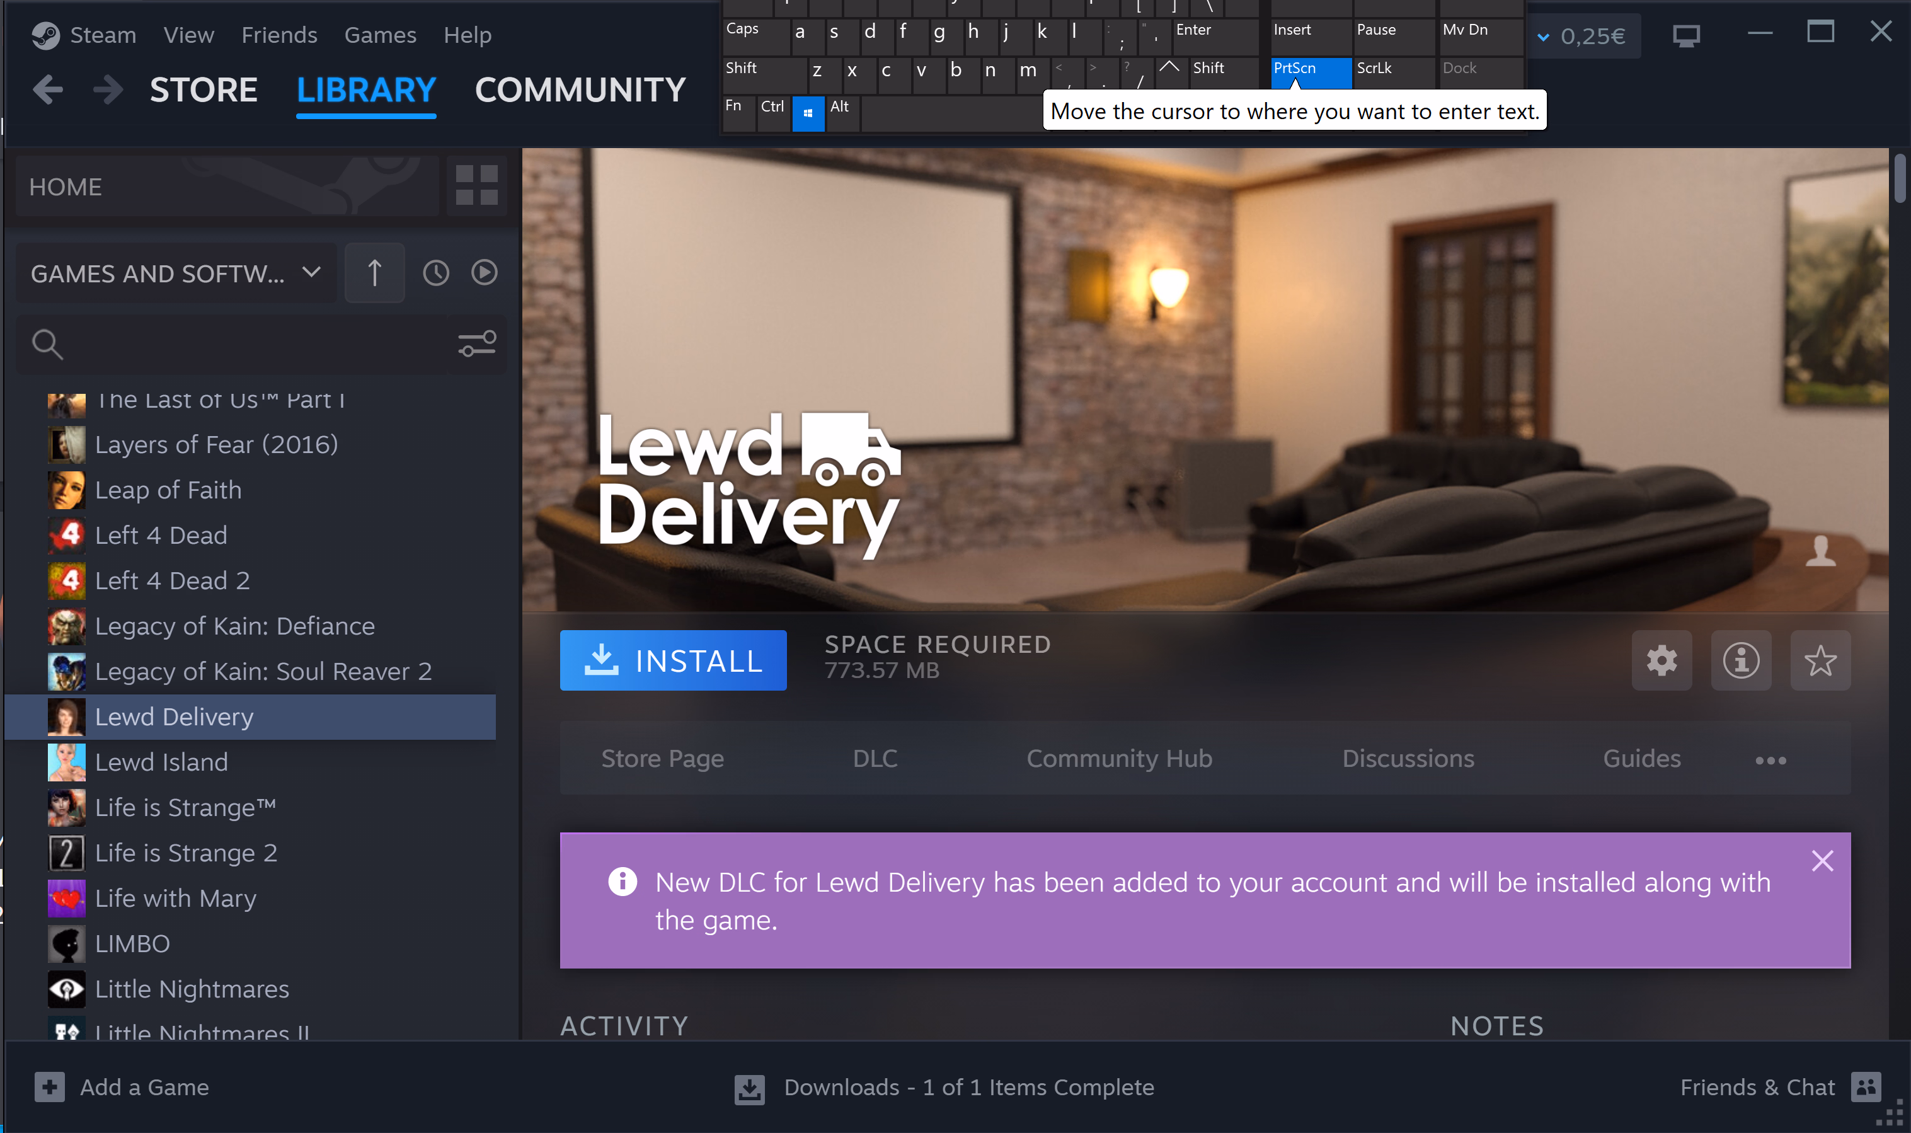Toggle show ready-to-play games filter
The width and height of the screenshot is (1911, 1133).
(x=485, y=273)
